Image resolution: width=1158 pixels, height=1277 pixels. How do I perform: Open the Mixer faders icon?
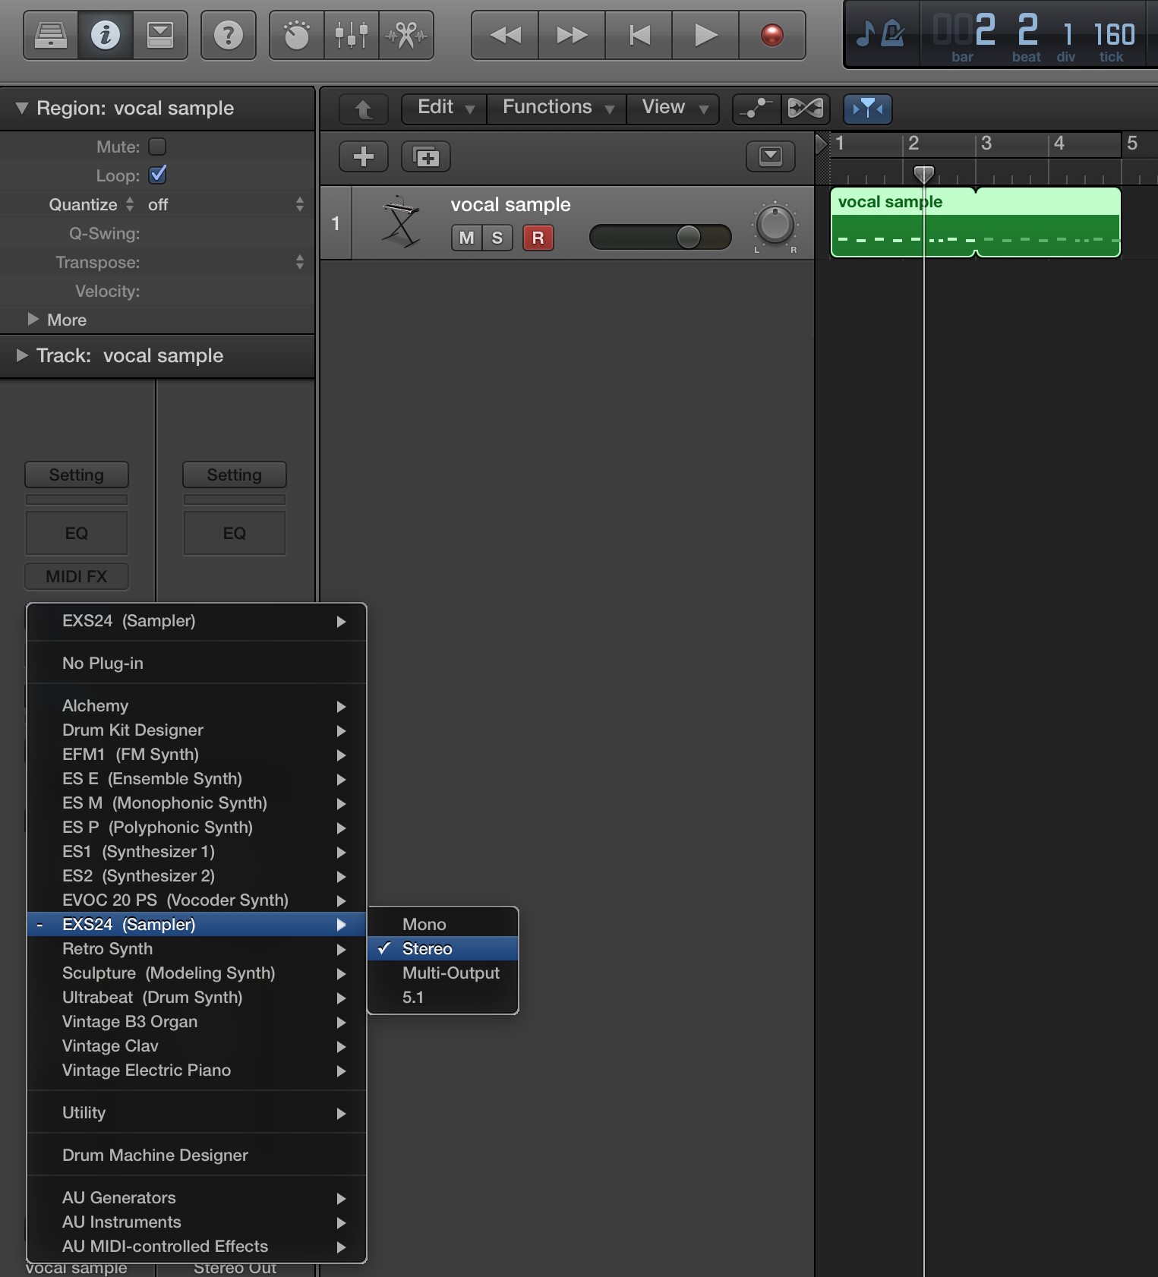(x=352, y=35)
